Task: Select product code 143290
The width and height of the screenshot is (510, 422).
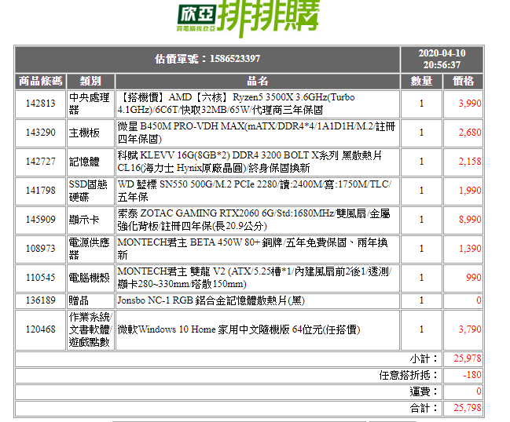Action: [41, 133]
